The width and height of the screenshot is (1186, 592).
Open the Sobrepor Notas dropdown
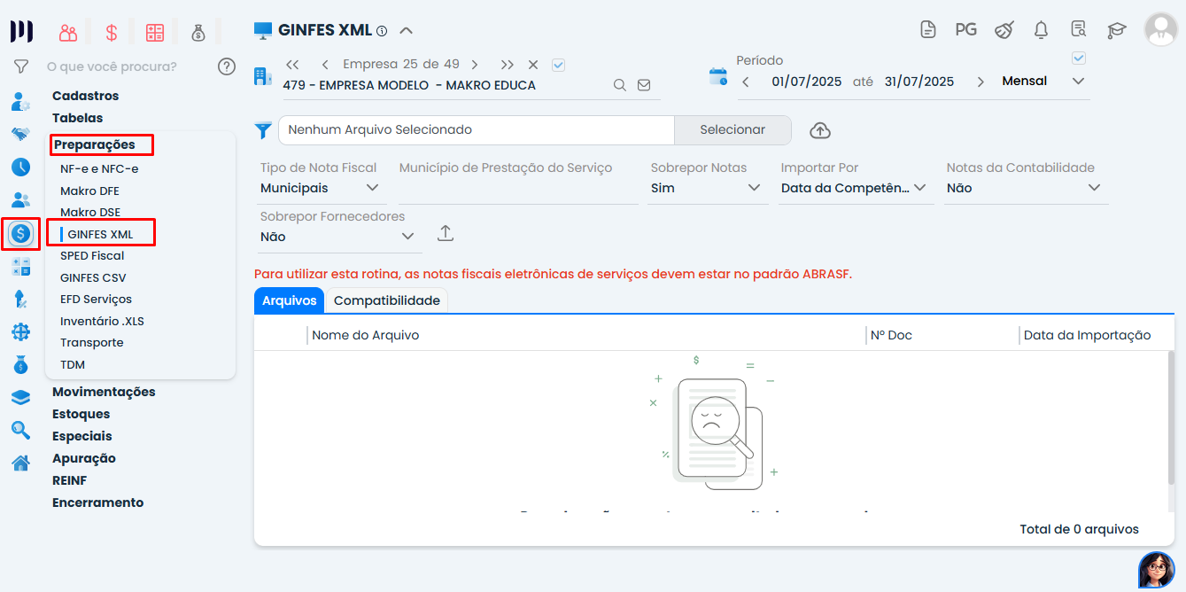pos(705,188)
